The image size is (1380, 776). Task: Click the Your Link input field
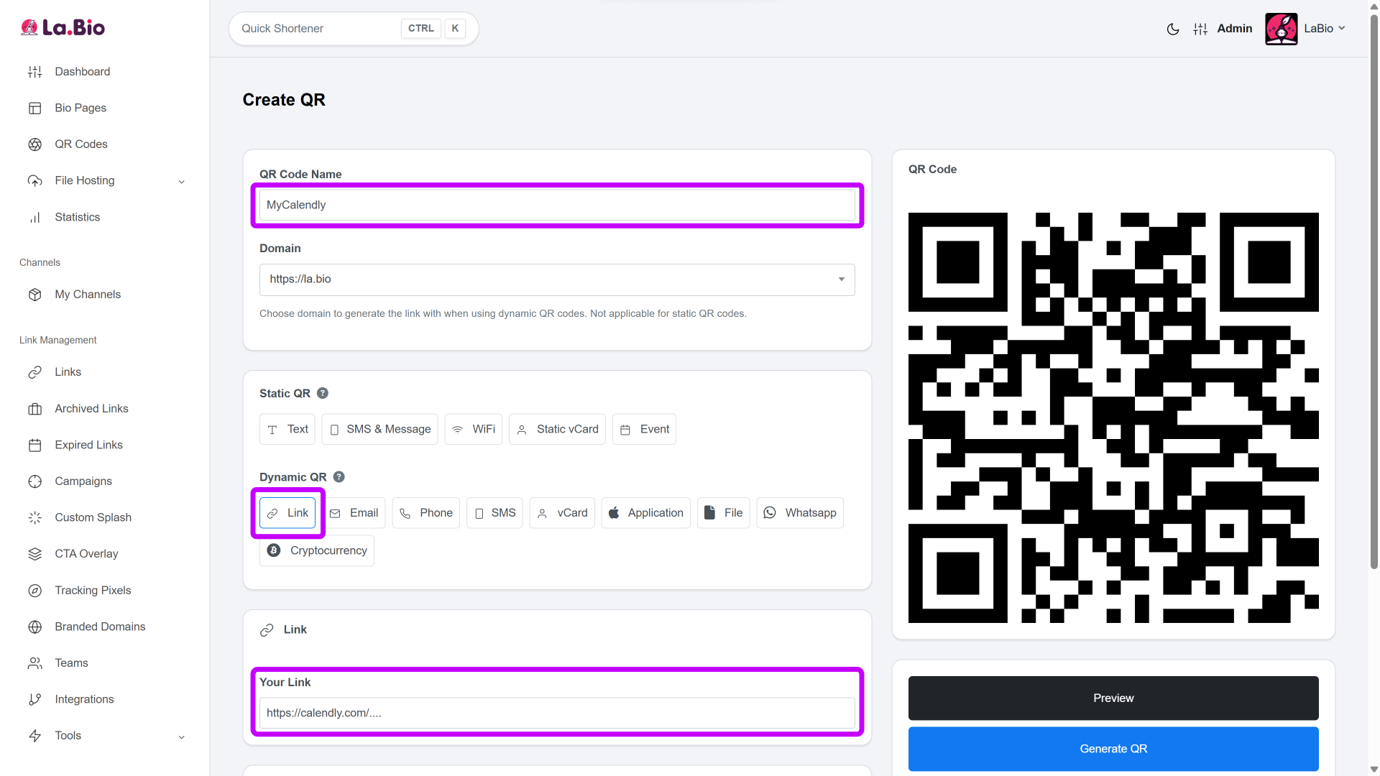click(x=557, y=713)
